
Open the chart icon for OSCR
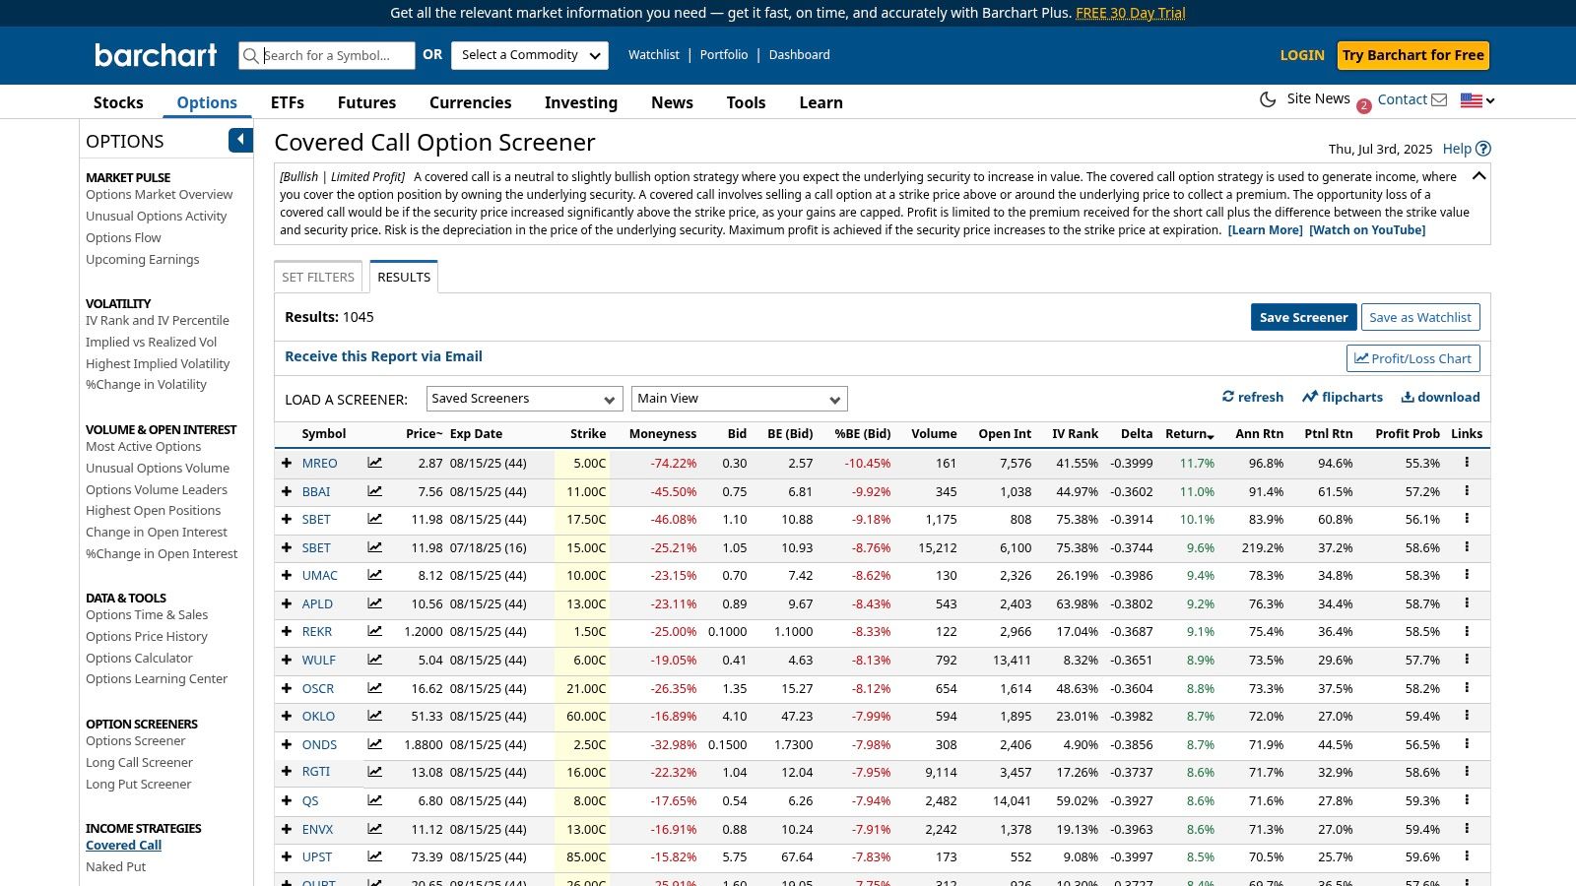374,688
